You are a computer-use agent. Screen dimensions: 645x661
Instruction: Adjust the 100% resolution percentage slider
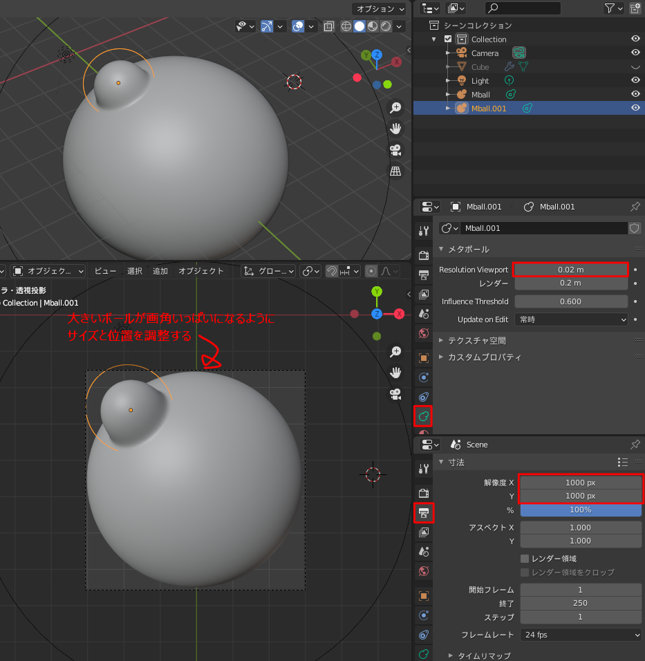pos(581,510)
